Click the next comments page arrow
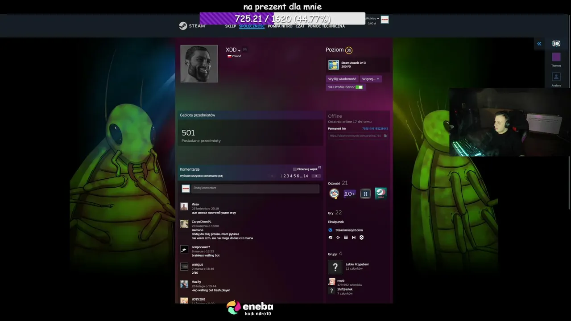 (316, 176)
